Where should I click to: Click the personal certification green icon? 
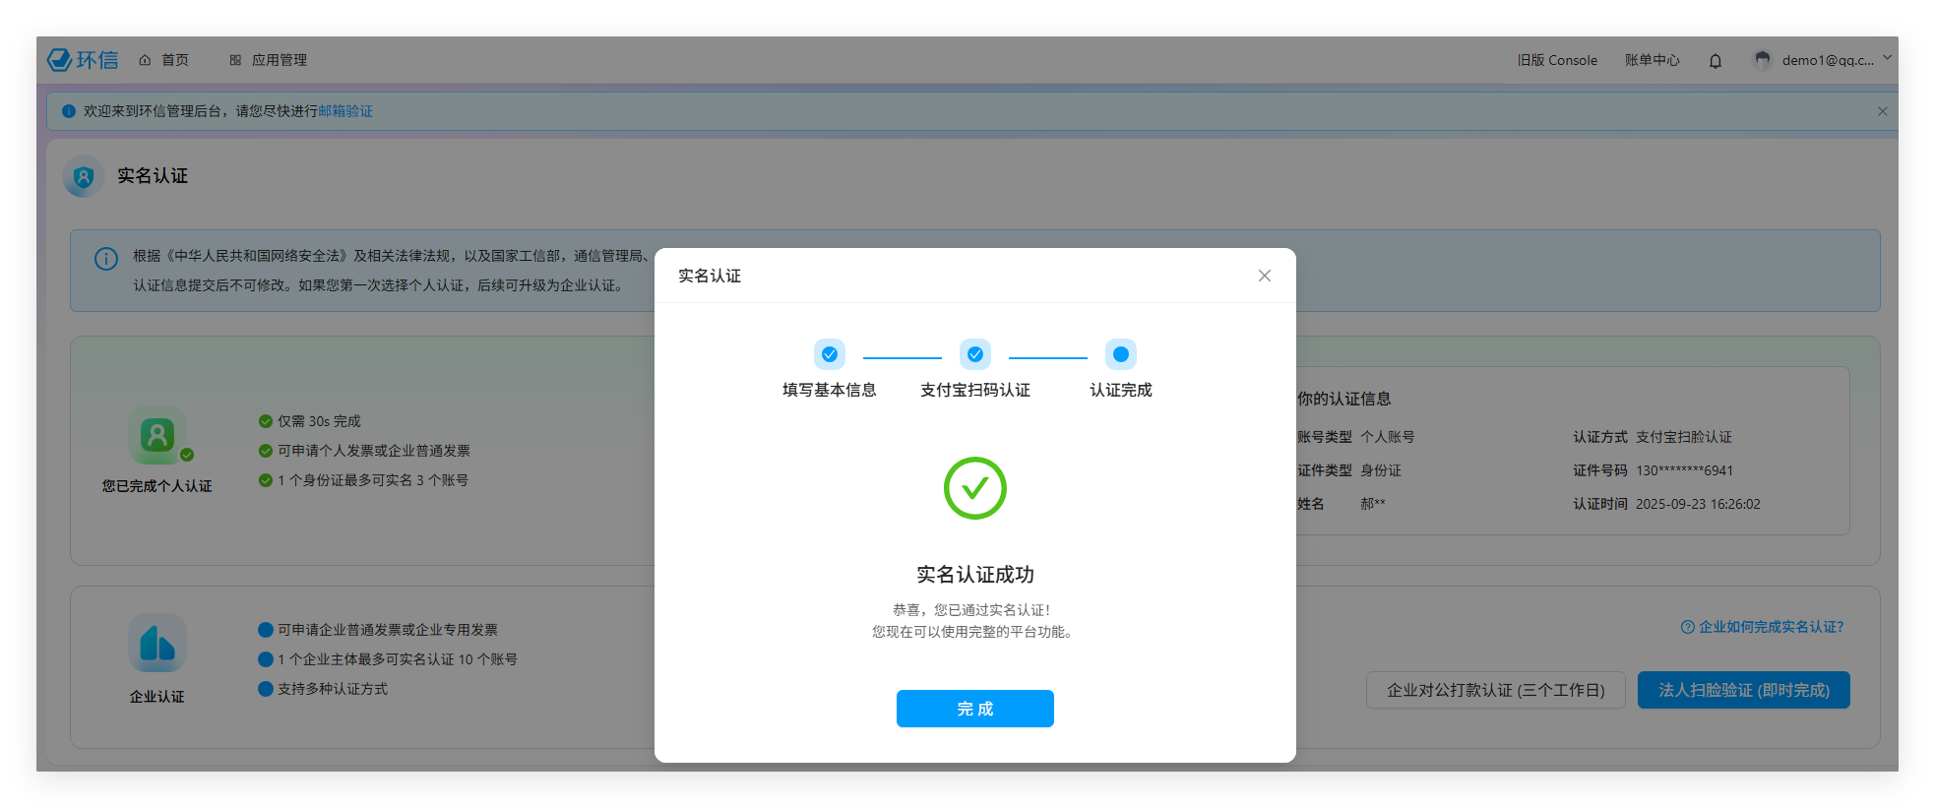[x=157, y=435]
